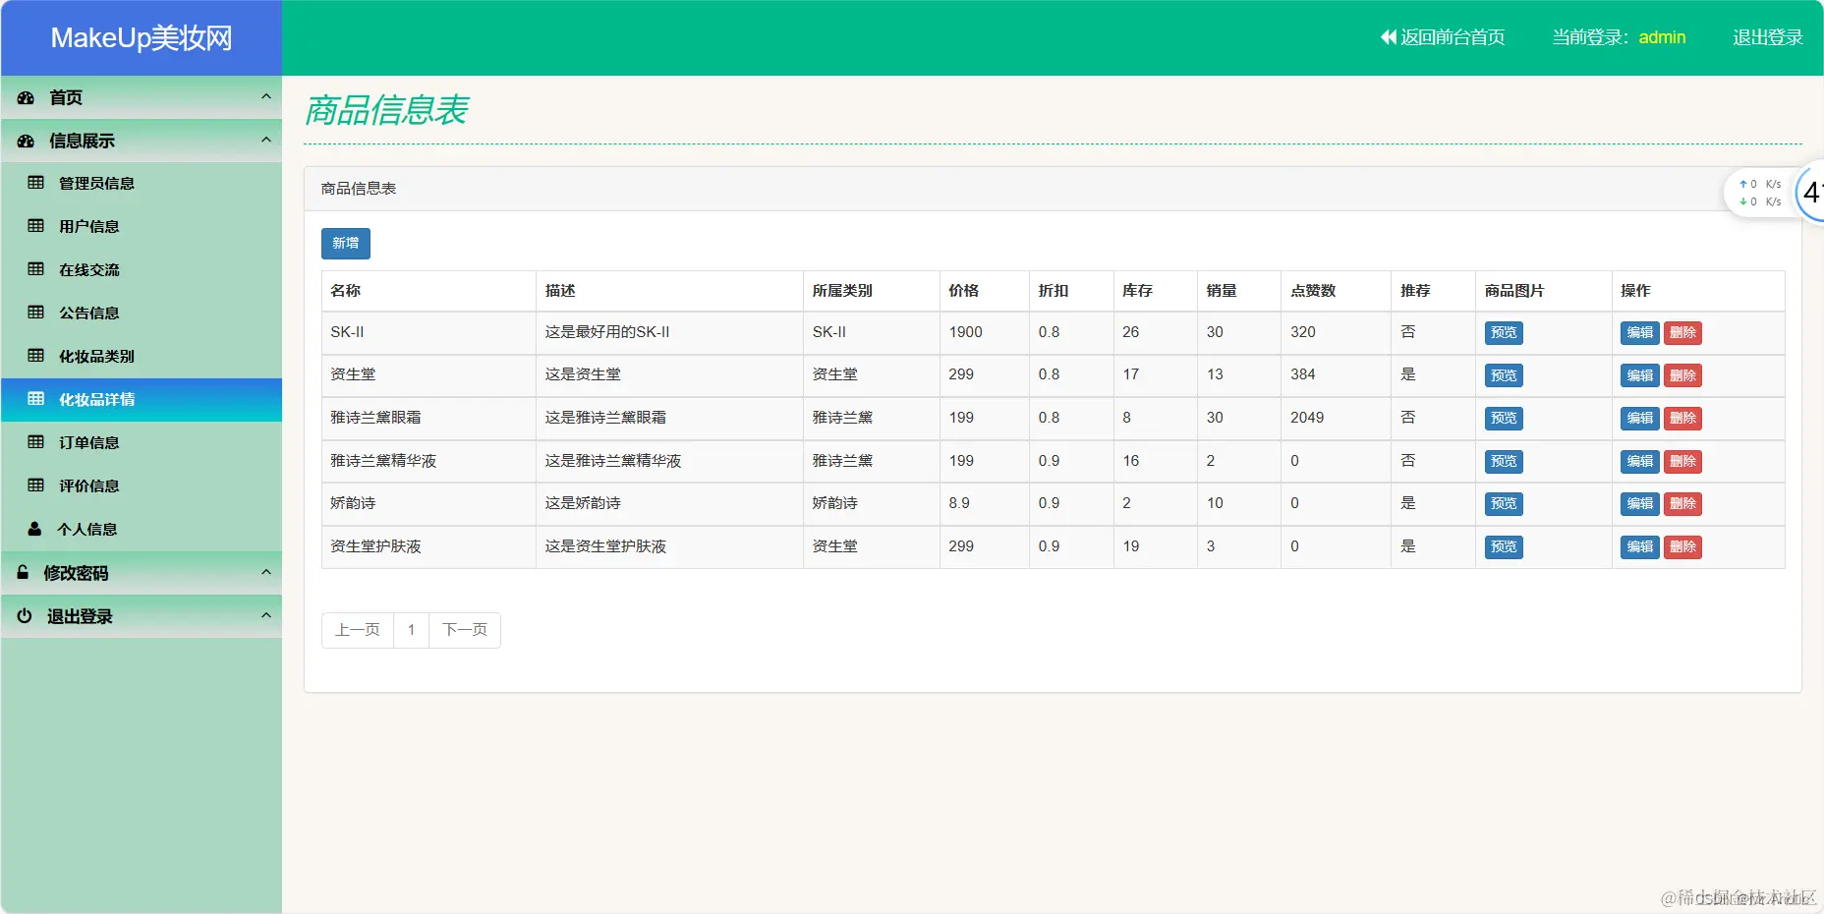
Task: Delete the 雅诗兰黛精华液 row
Action: 1683,461
